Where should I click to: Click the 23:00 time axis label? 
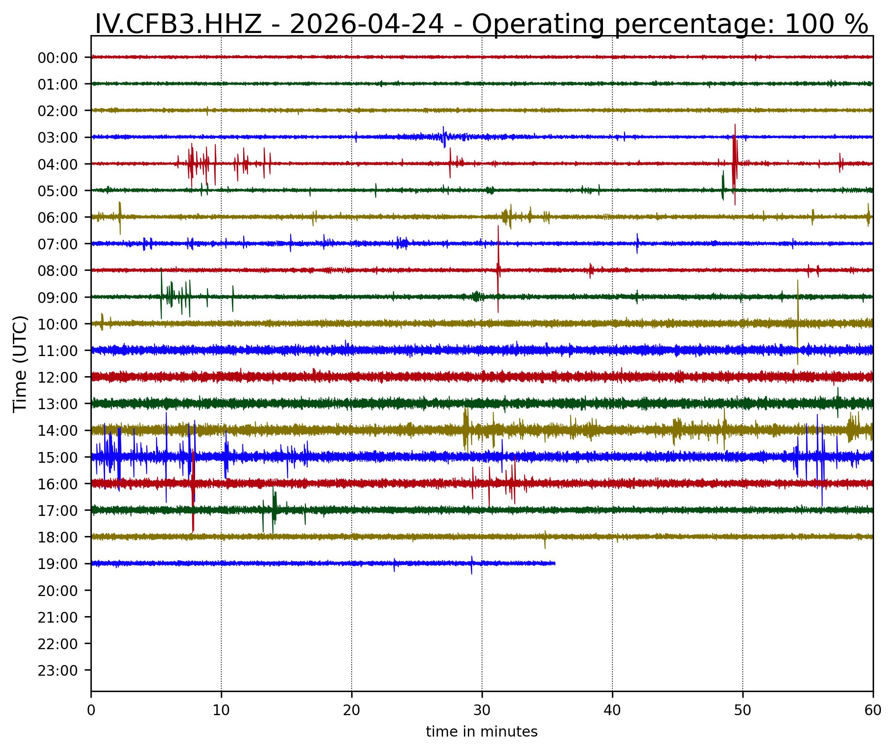(57, 671)
